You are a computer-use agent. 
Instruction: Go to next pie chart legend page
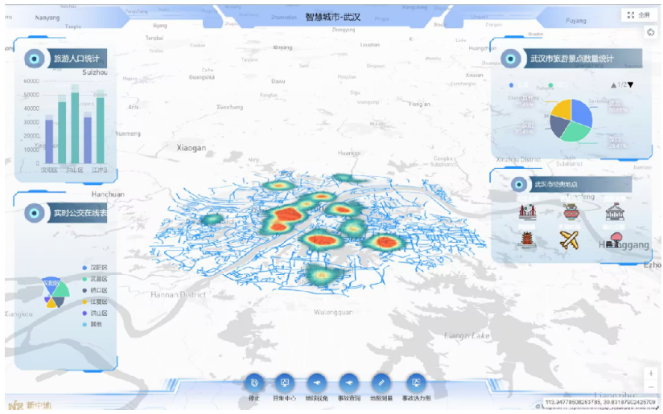coord(631,85)
